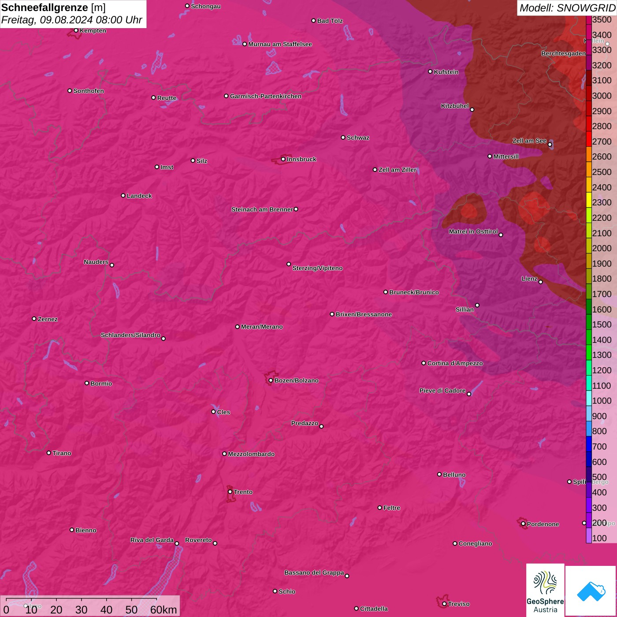Click the Meran/Merano label

point(262,327)
